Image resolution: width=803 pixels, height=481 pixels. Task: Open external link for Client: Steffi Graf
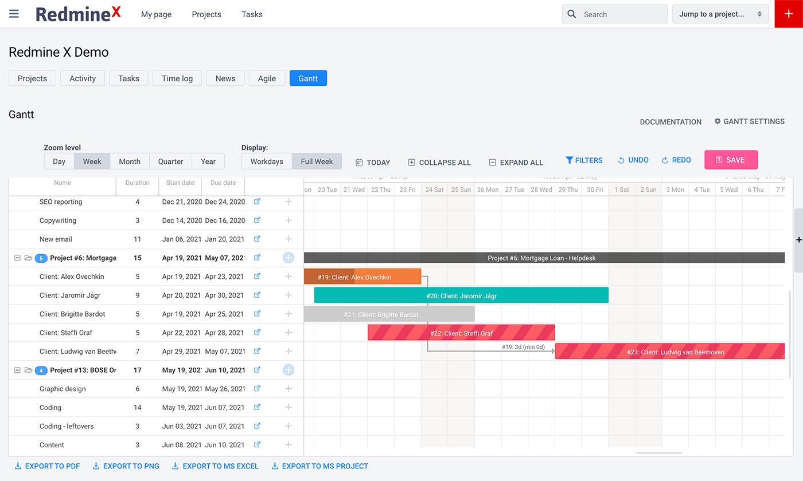(257, 333)
